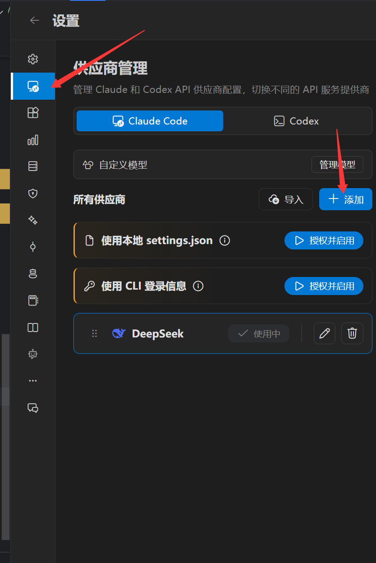
Task: Switch to the Claude Code tab
Action: [150, 121]
